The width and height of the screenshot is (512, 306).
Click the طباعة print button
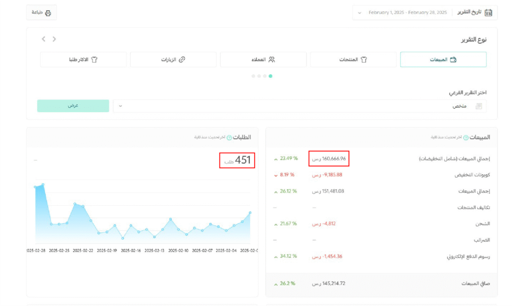pyautogui.click(x=41, y=12)
